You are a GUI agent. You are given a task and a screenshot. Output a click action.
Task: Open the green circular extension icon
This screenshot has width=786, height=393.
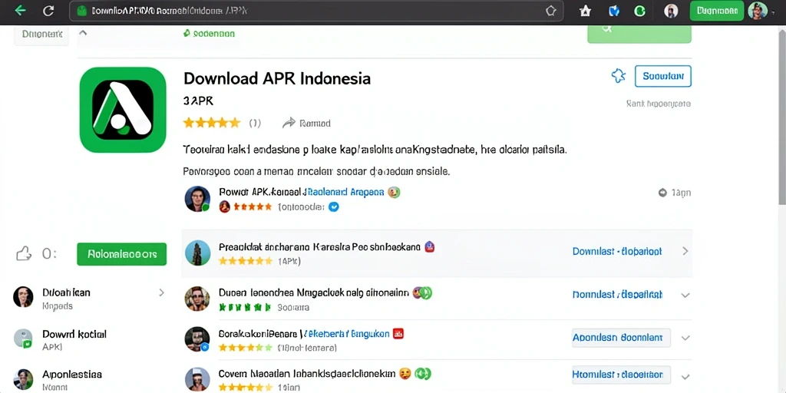(639, 11)
